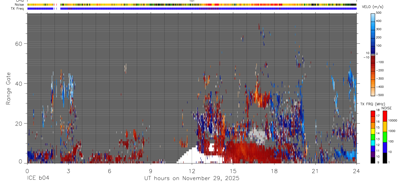Click the '500' velocity scale value

click(x=379, y=13)
